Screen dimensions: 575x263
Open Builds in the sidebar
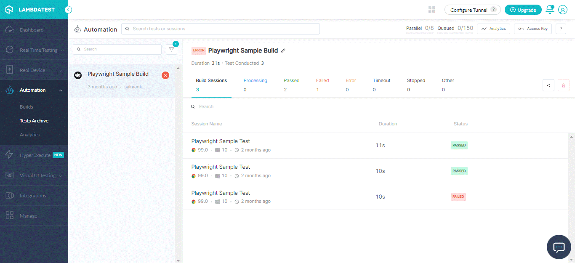pyautogui.click(x=27, y=107)
